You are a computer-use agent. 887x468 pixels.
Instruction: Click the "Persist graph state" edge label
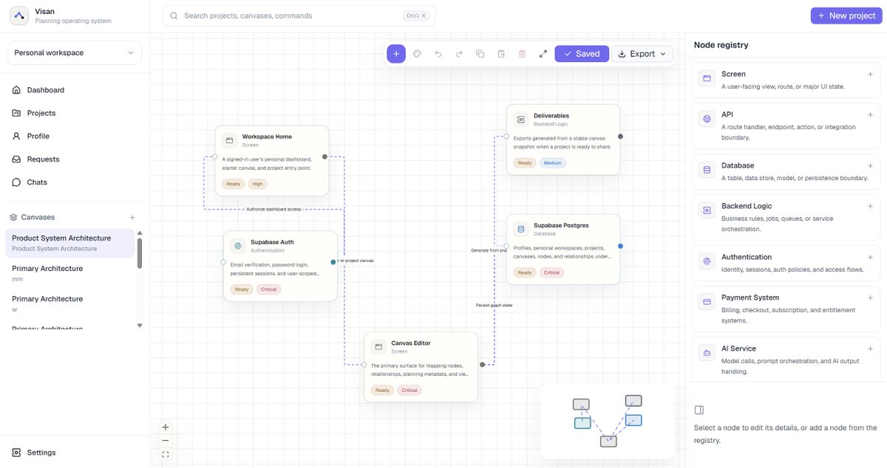[494, 305]
